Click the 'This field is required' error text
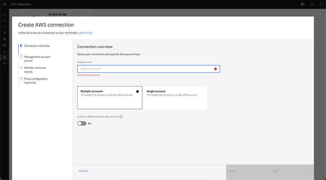Image resolution: width=326 pixels, height=180 pixels. (88, 75)
